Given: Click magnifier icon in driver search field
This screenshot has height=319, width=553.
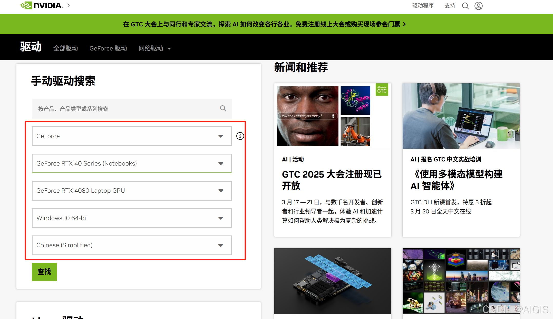Looking at the screenshot, I should click(223, 109).
